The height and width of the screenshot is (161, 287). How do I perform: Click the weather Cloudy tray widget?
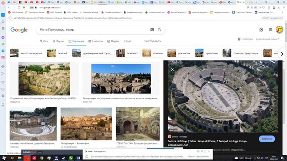243,158
